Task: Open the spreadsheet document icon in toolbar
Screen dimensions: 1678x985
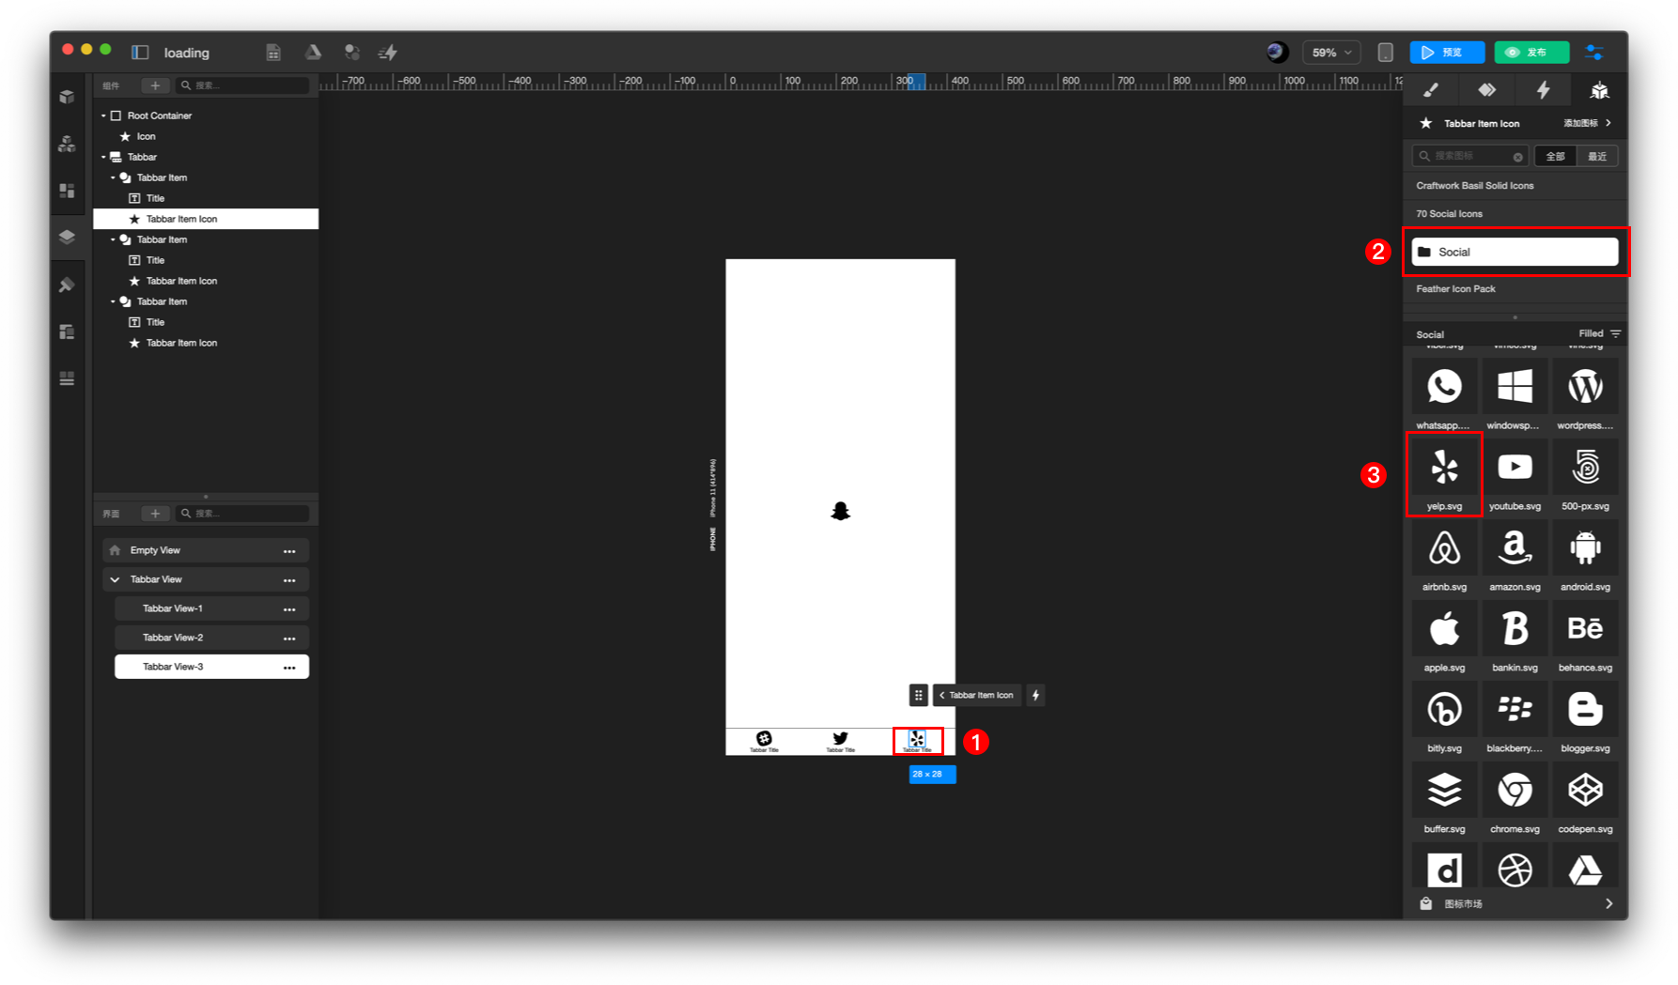Action: point(273,53)
